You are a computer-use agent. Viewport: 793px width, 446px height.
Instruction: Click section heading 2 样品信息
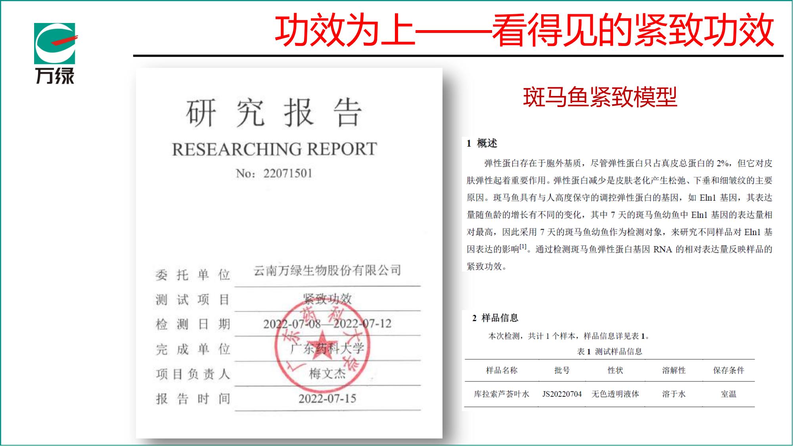495,318
